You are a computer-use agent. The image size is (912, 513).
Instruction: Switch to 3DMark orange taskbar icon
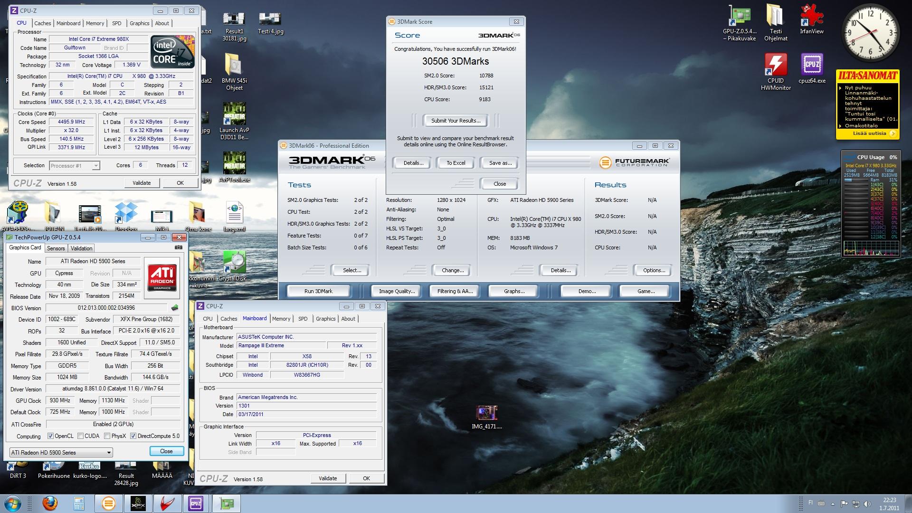109,503
